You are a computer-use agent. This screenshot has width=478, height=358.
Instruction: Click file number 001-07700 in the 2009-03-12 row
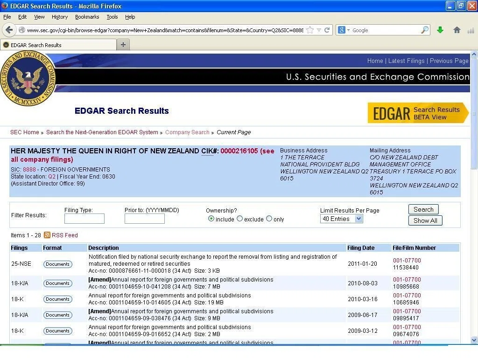(x=407, y=327)
